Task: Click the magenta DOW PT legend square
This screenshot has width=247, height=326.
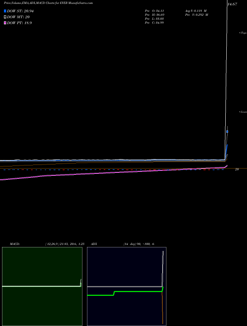Action: tap(5, 23)
